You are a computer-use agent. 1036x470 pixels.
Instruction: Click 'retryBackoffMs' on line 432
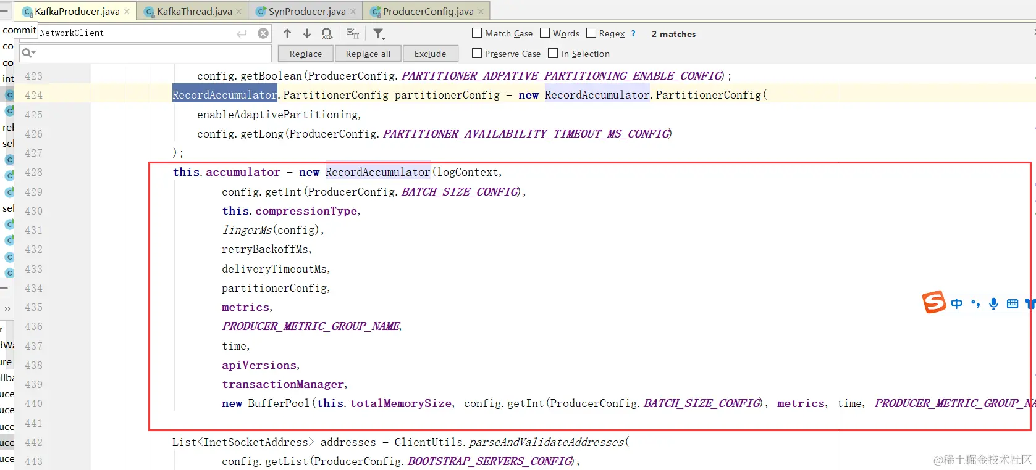pos(265,249)
